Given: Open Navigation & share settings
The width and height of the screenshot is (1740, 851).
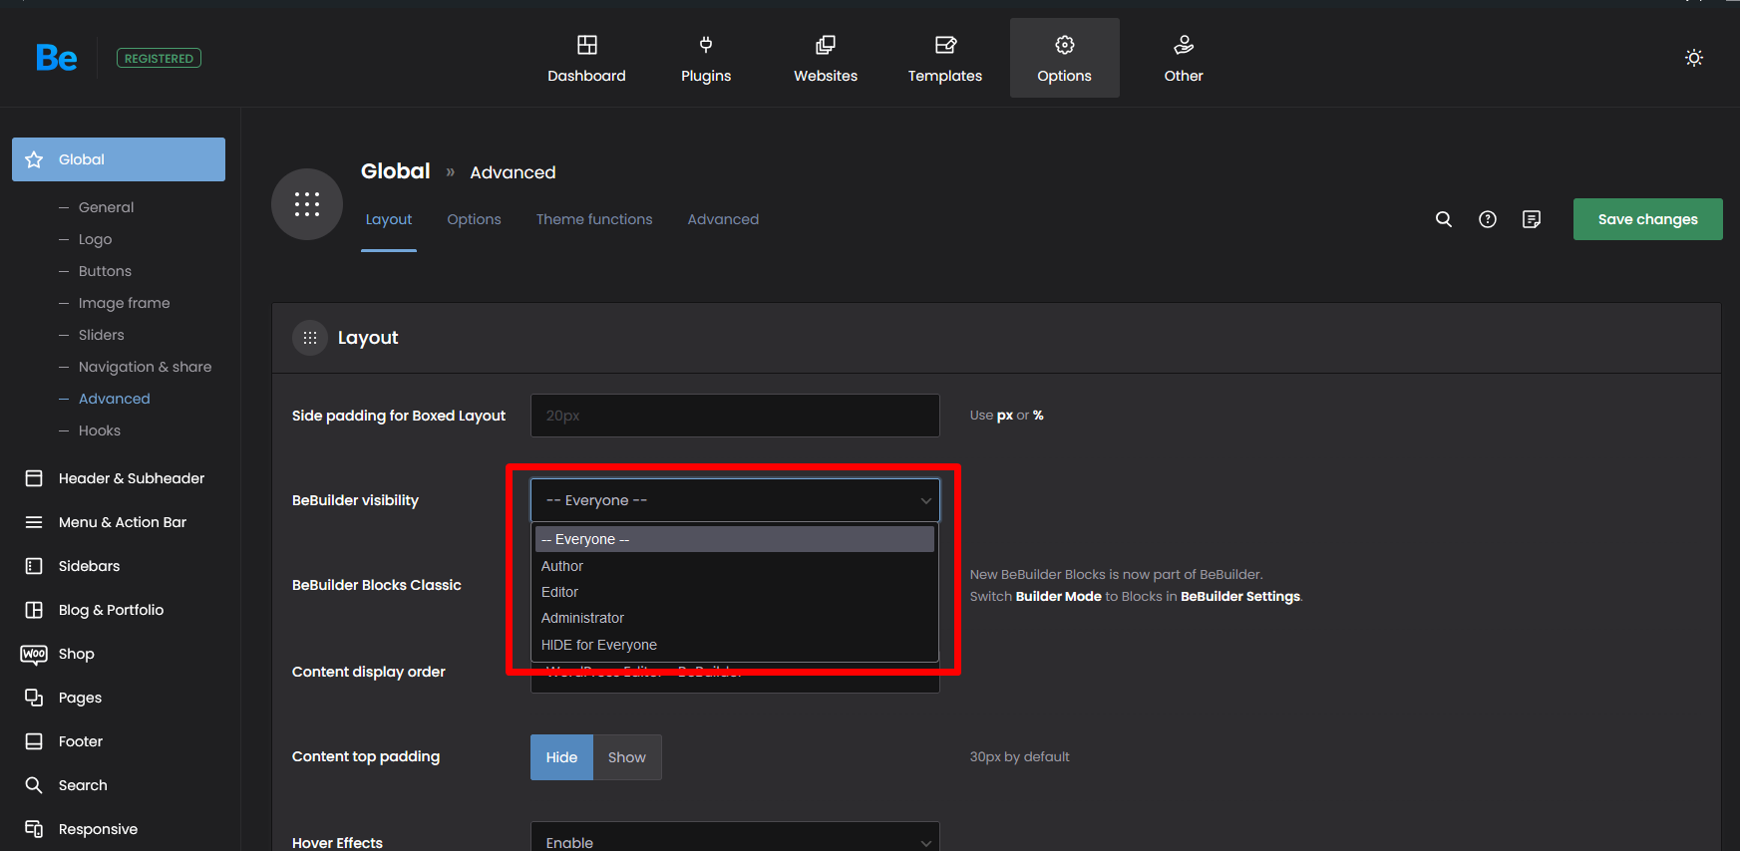Looking at the screenshot, I should [x=145, y=367].
